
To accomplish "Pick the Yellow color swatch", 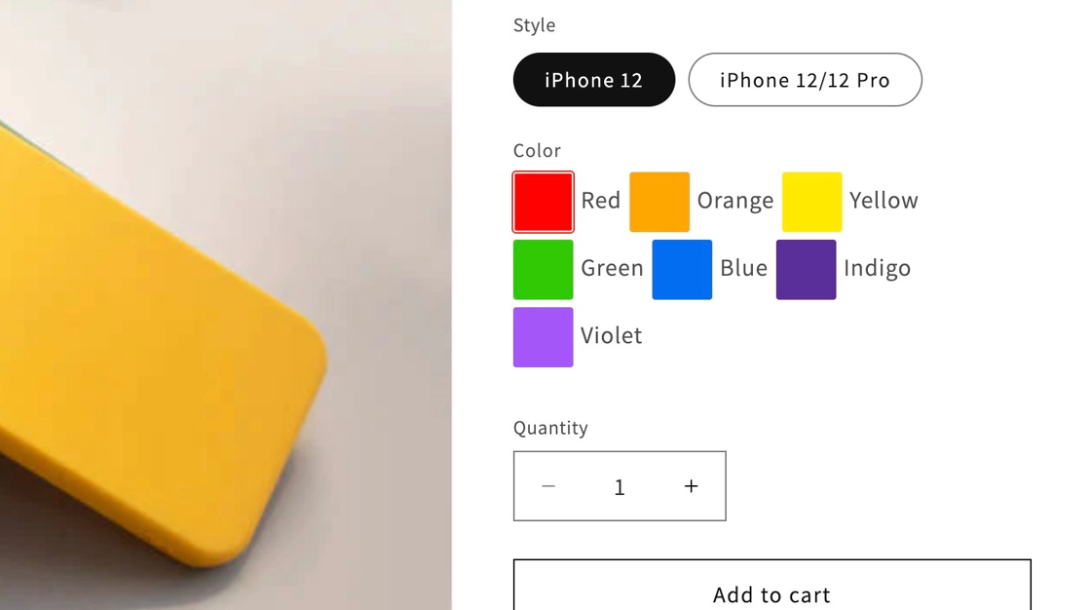I will pyautogui.click(x=811, y=202).
